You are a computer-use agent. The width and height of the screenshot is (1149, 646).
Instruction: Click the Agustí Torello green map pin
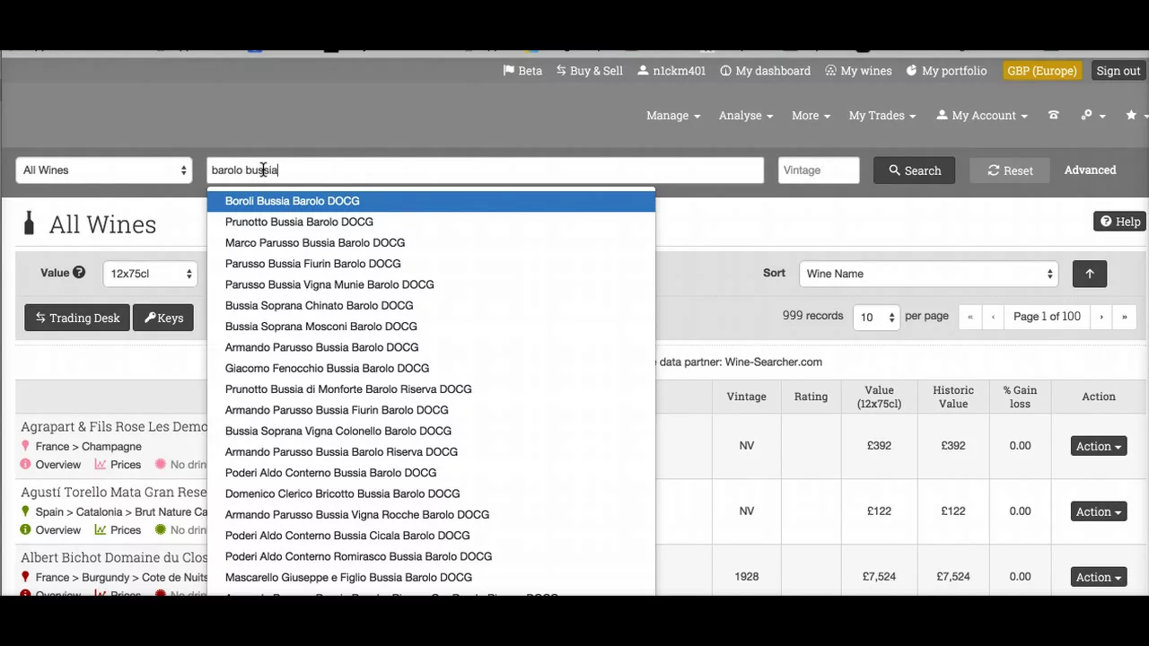click(26, 512)
